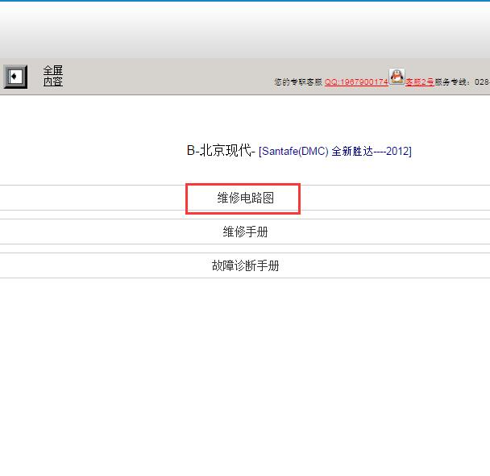Click the Santafe(DMC) 全新胜达 2012 title link
490x476 pixels.
pyautogui.click(x=335, y=152)
